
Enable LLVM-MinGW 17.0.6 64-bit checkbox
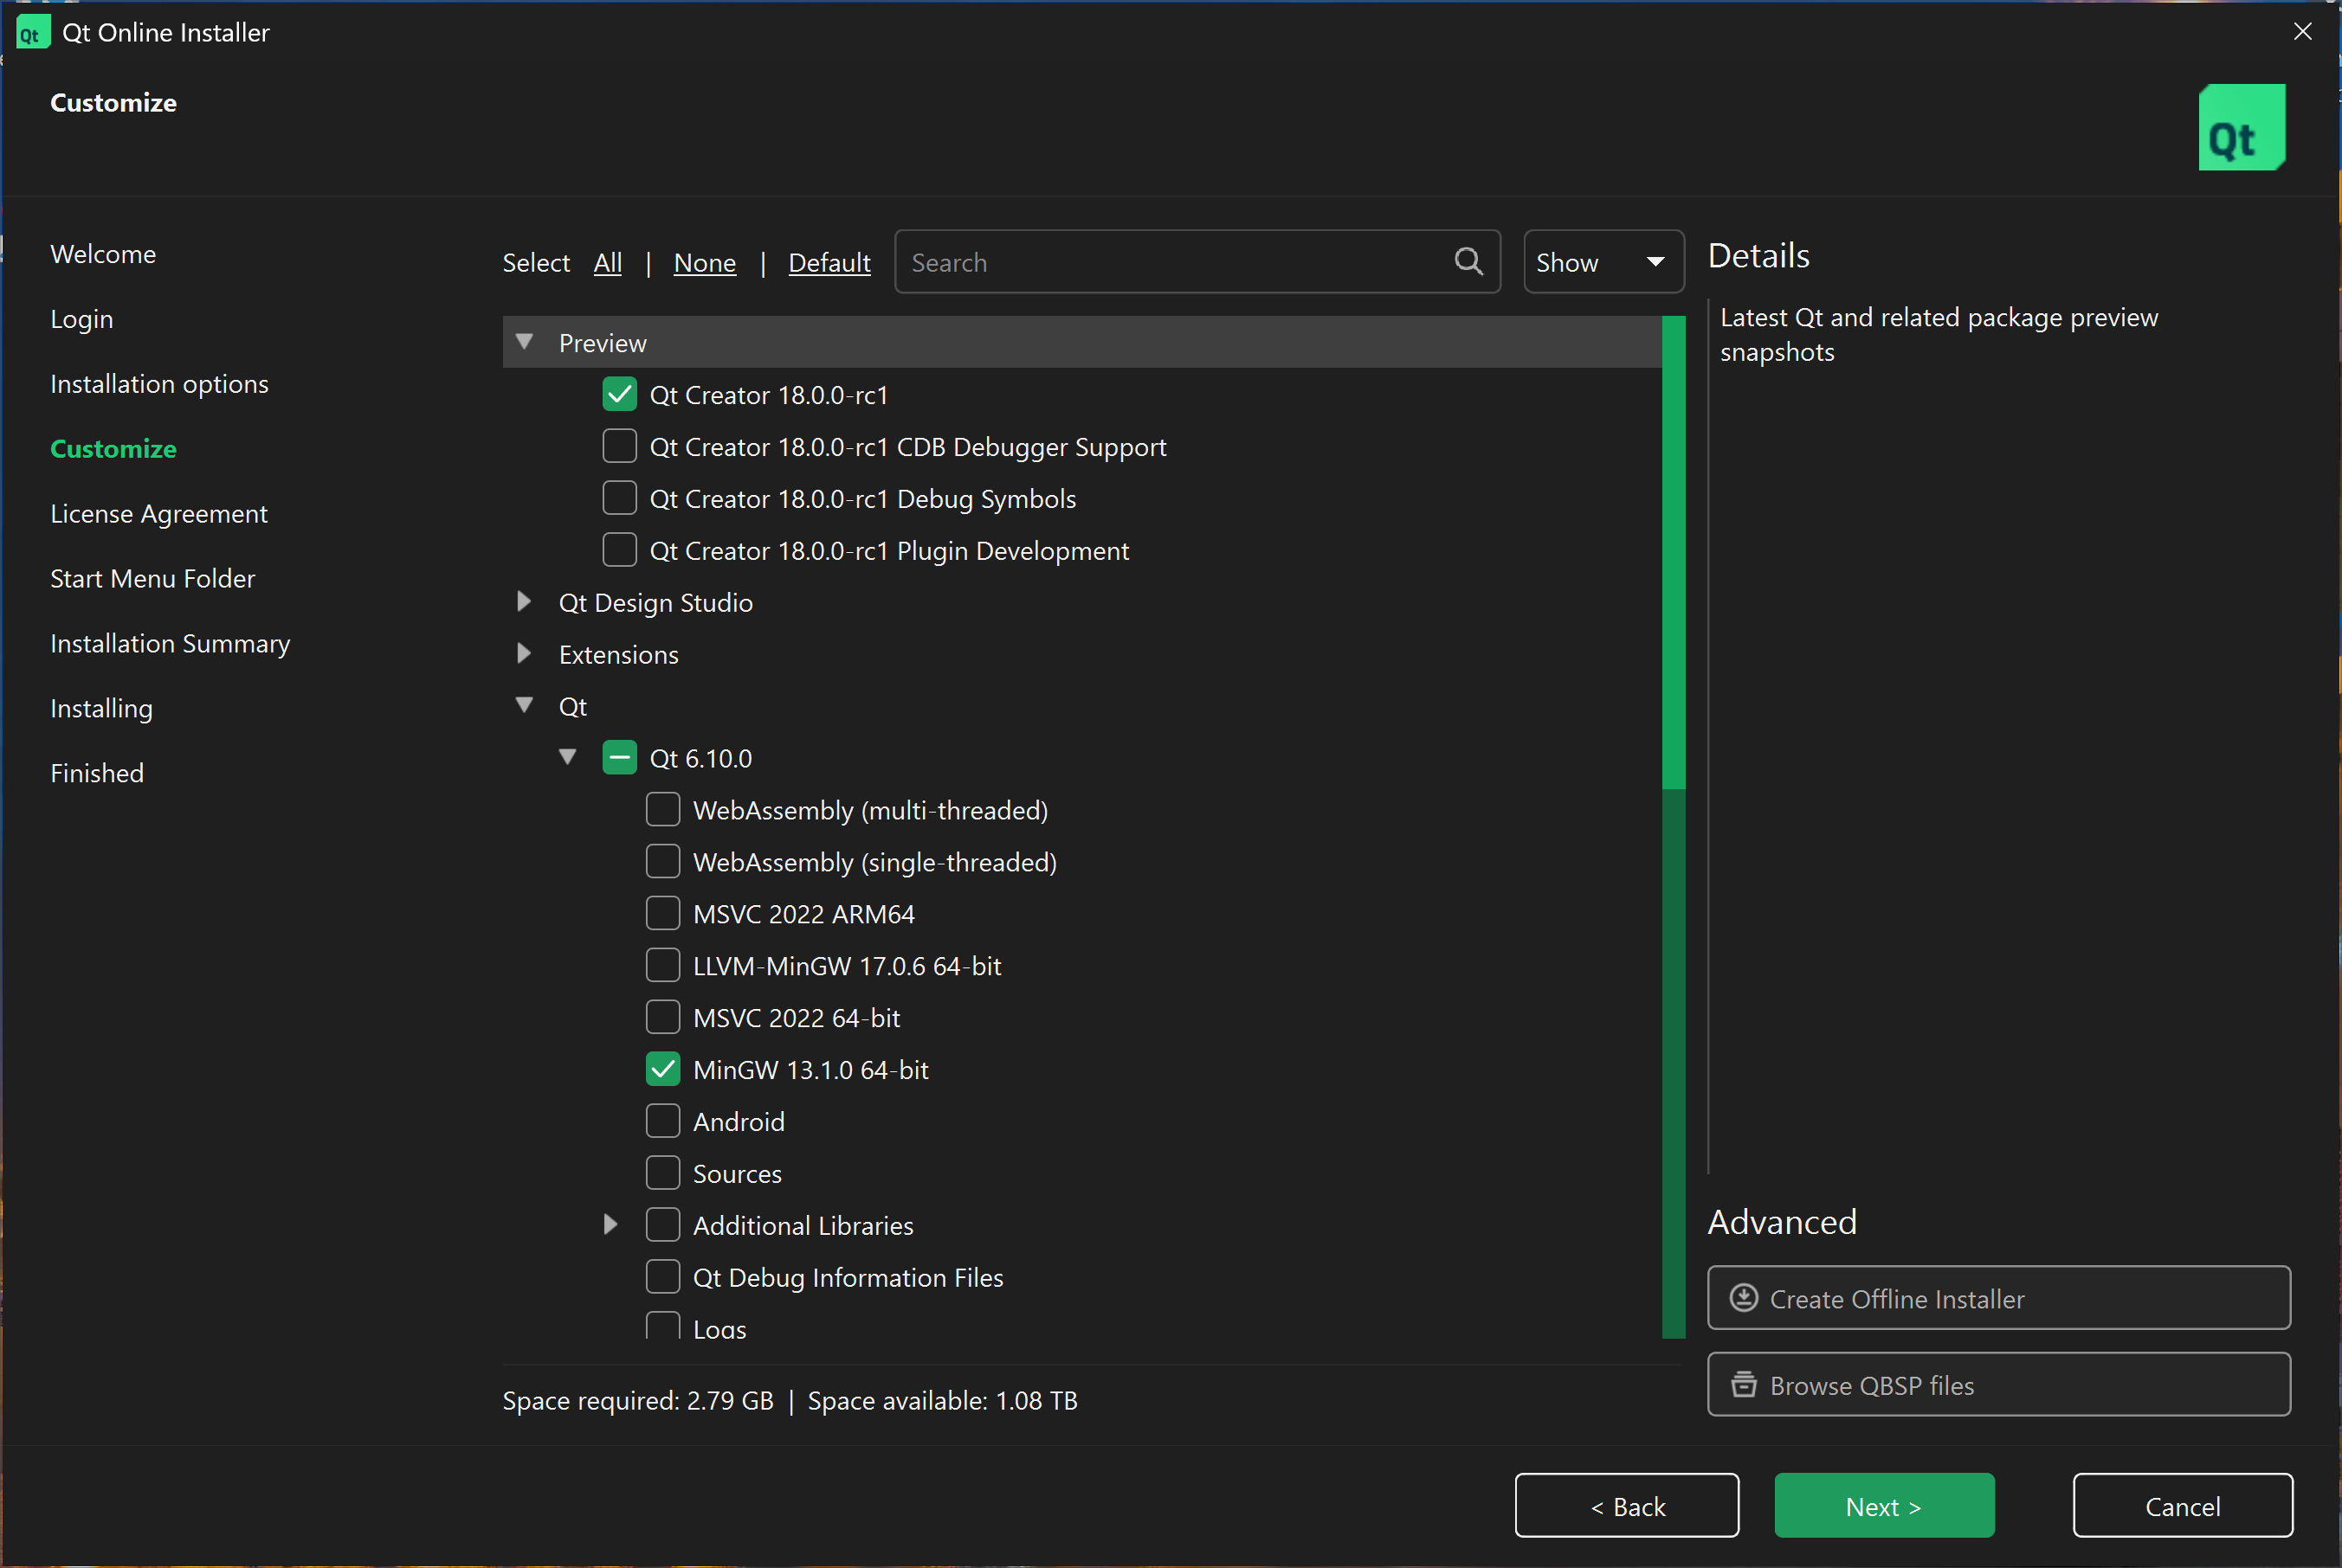point(663,966)
